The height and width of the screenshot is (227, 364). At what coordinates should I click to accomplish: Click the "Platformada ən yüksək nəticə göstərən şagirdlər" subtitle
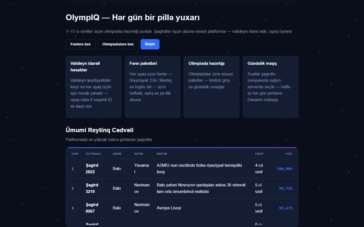(x=109, y=140)
